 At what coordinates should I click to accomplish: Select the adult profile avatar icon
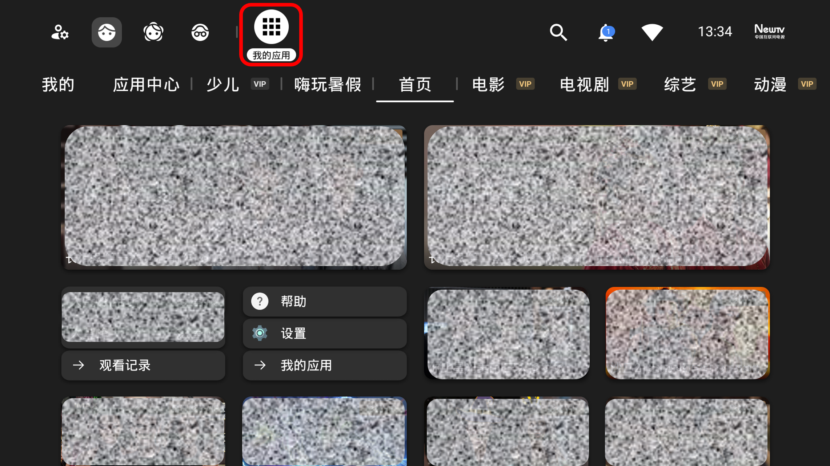107,32
